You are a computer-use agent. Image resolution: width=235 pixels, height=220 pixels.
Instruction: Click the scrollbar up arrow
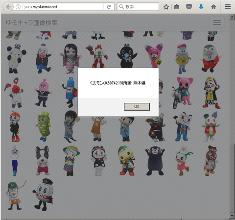click(232, 17)
